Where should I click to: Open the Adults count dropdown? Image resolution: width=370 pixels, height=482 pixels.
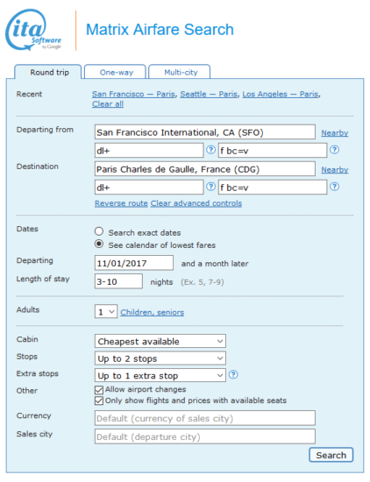point(106,312)
